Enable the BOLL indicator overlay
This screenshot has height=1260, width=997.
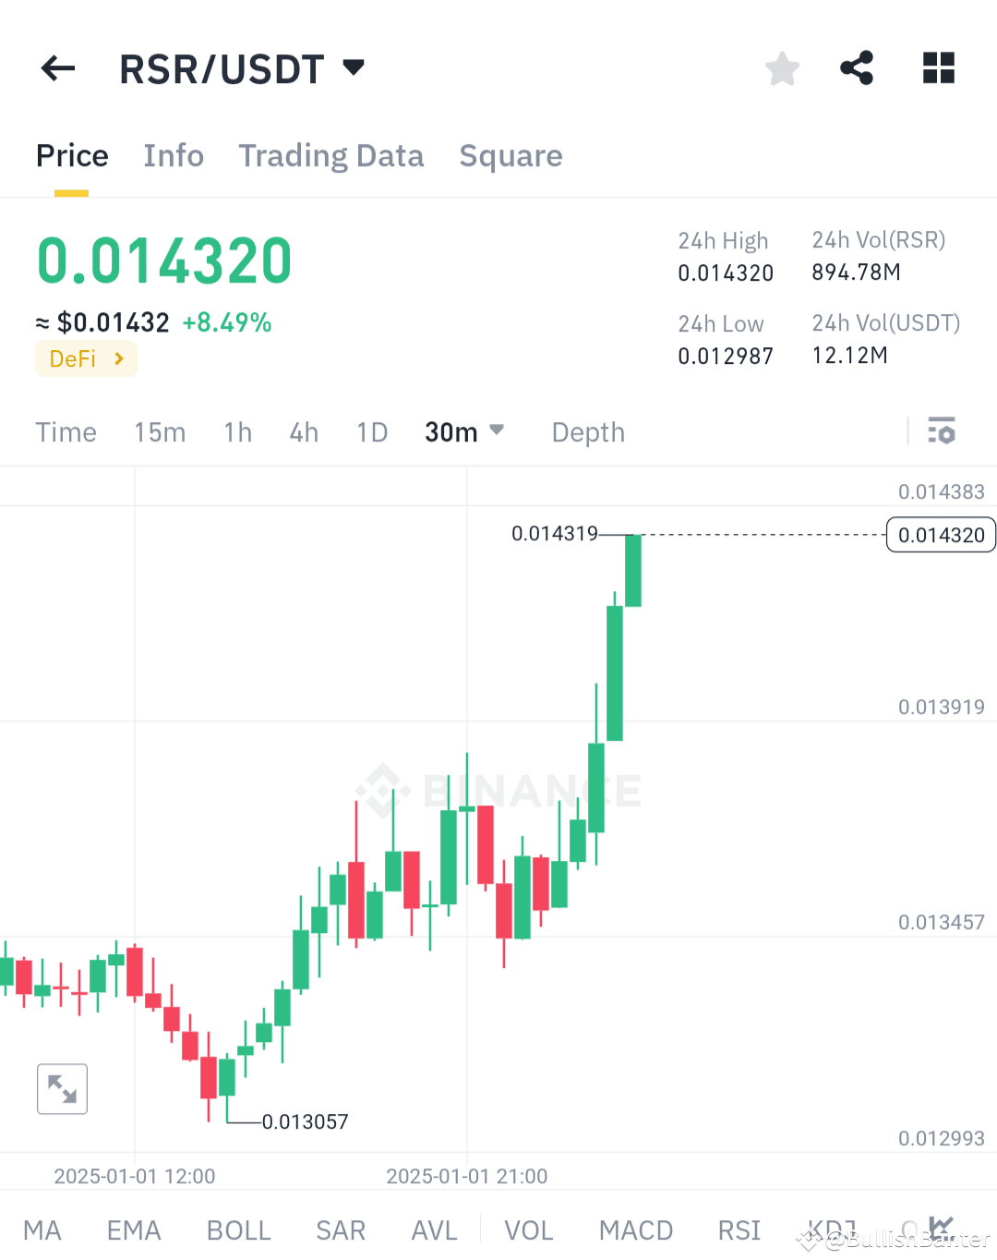pyautogui.click(x=238, y=1230)
